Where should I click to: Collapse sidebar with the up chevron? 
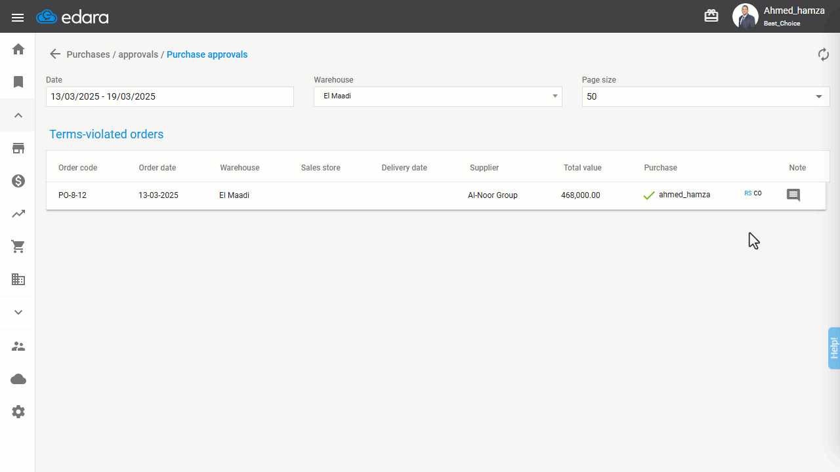[18, 115]
